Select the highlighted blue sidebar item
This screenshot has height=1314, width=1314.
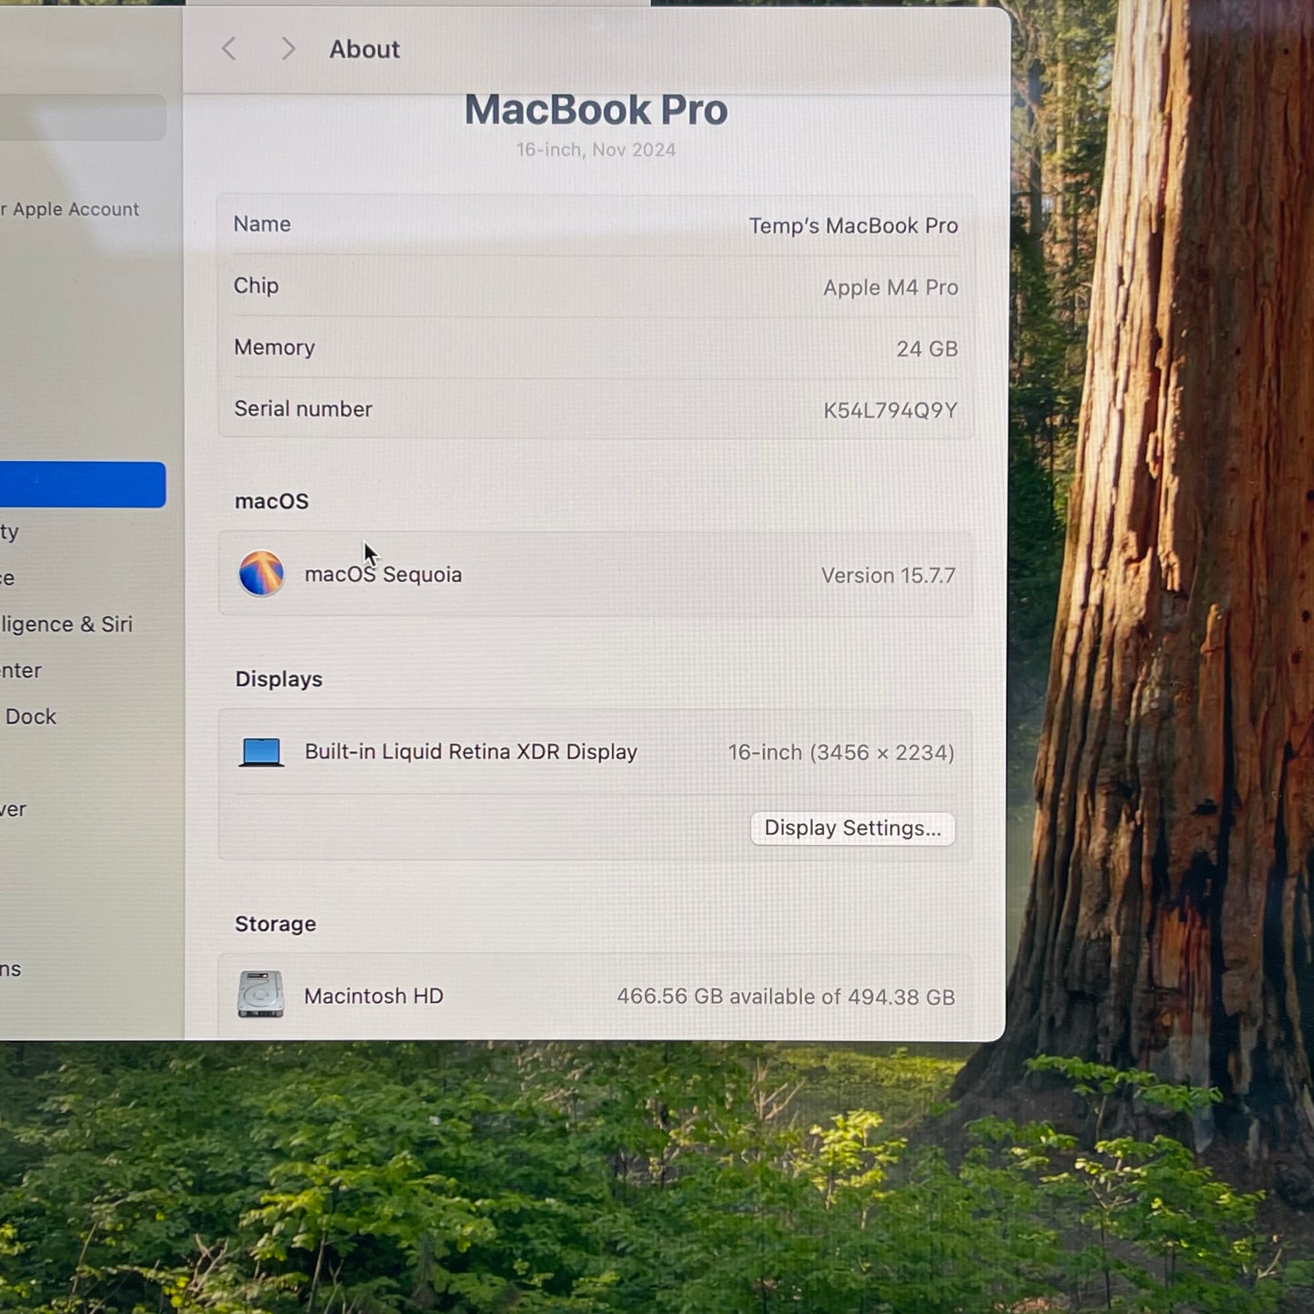[x=83, y=485]
